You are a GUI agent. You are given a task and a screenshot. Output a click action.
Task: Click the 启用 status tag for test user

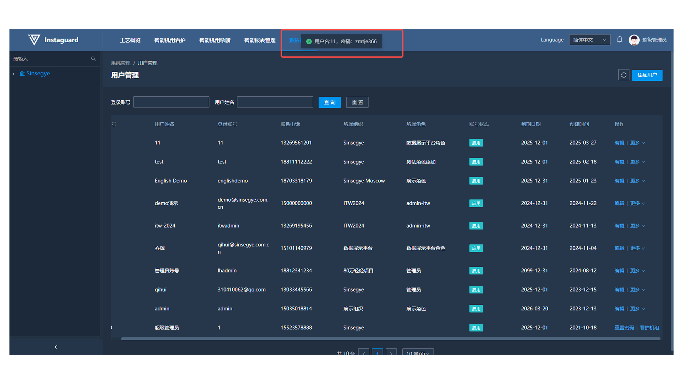(x=476, y=162)
